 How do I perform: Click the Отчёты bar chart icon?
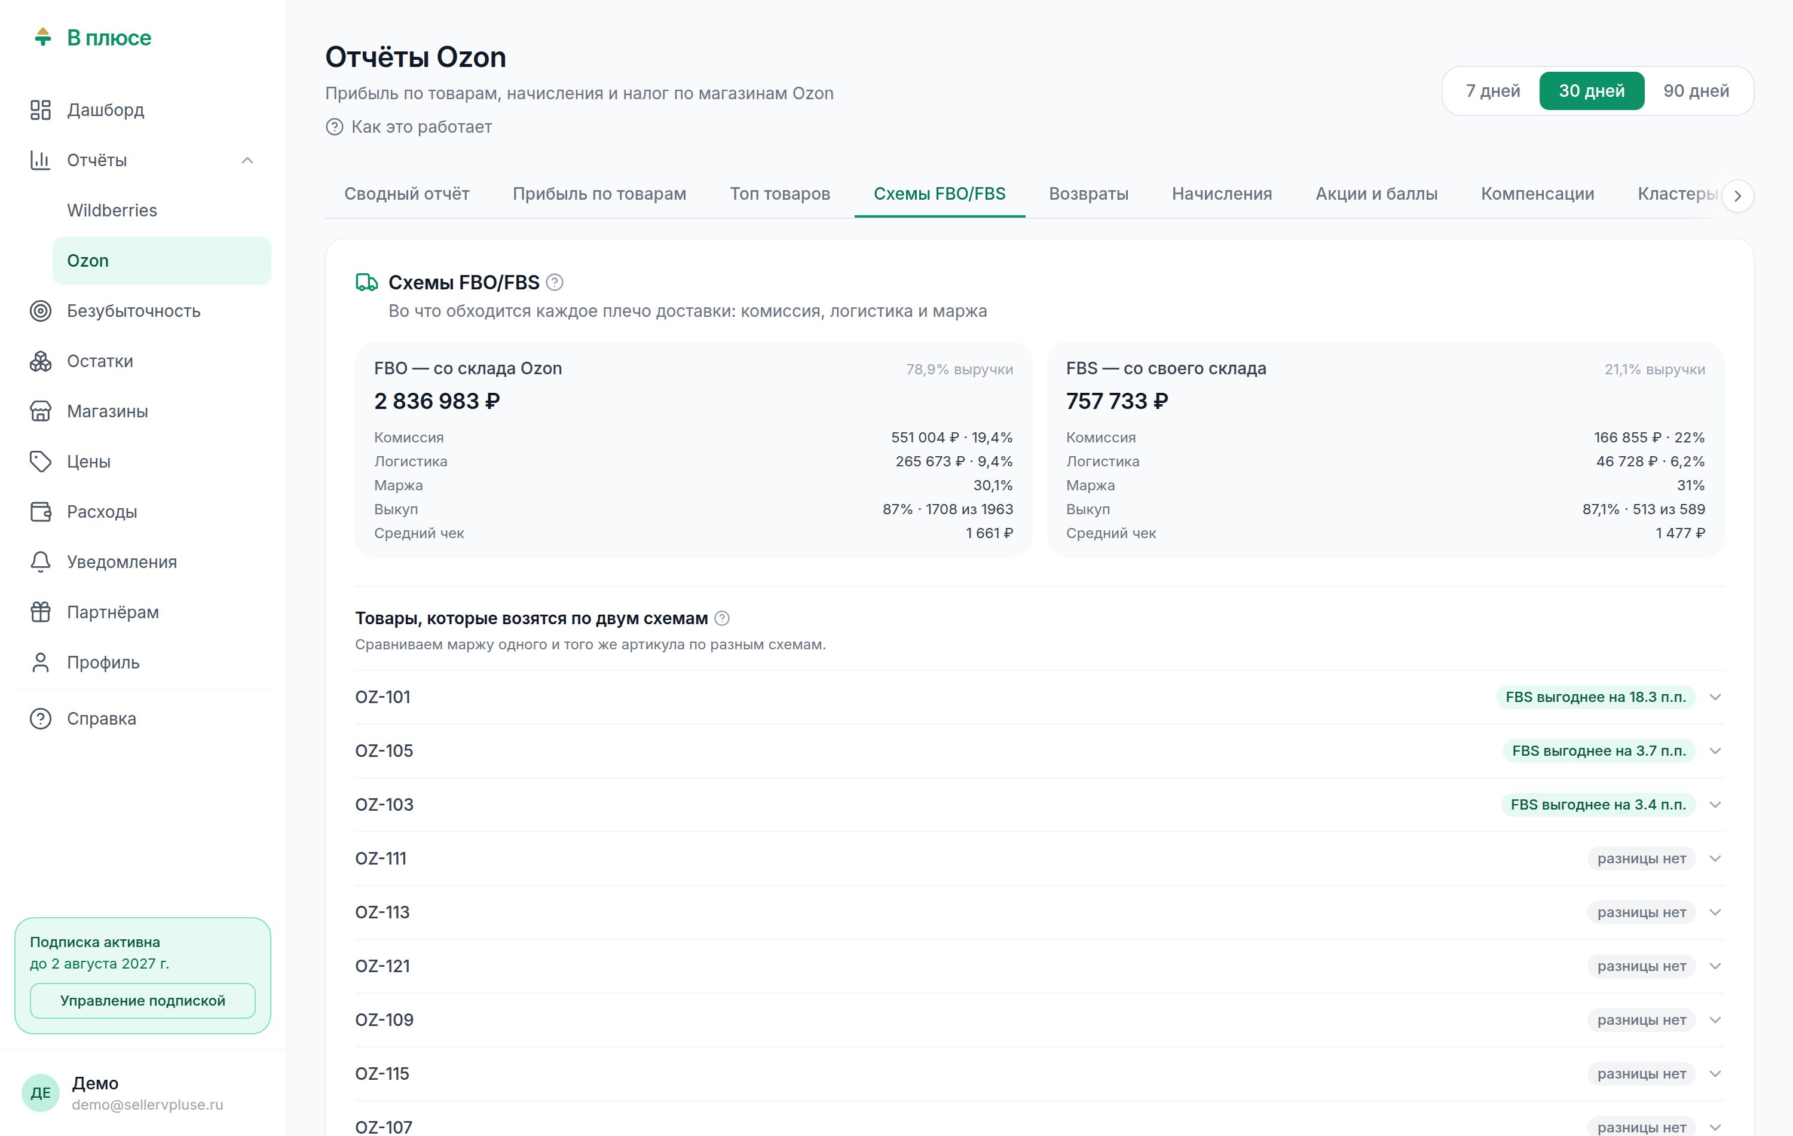(40, 160)
